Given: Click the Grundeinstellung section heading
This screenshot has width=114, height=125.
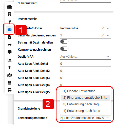Looking at the screenshot, I should coord(29,109).
